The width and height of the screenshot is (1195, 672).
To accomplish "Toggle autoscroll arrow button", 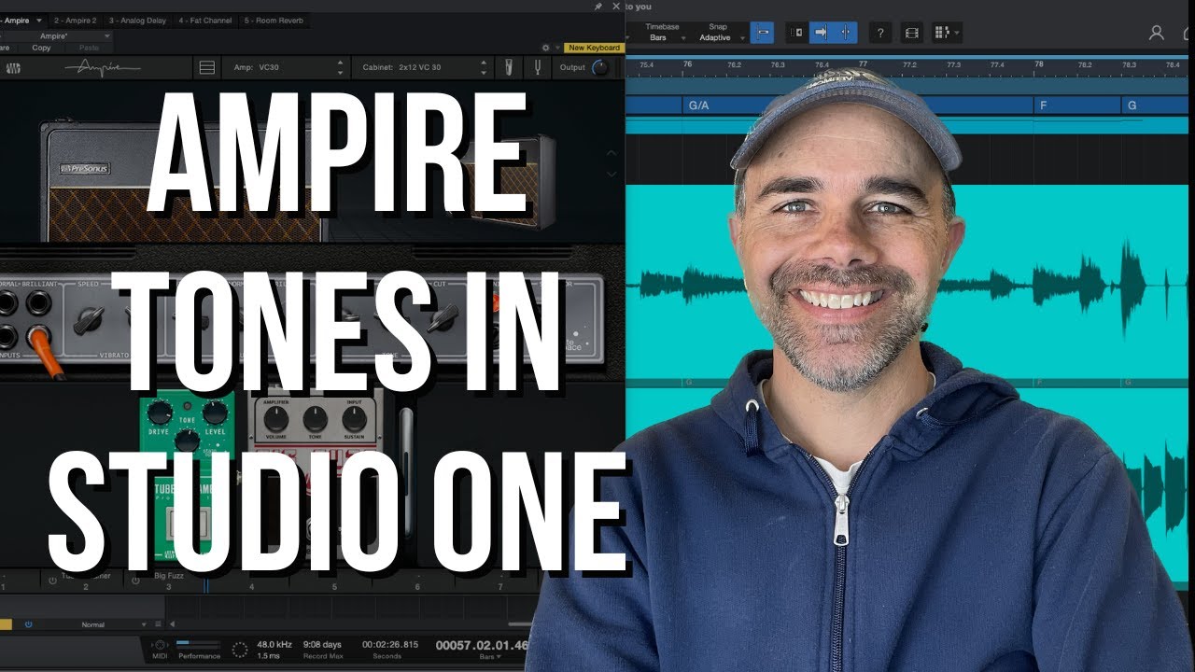I will point(821,33).
